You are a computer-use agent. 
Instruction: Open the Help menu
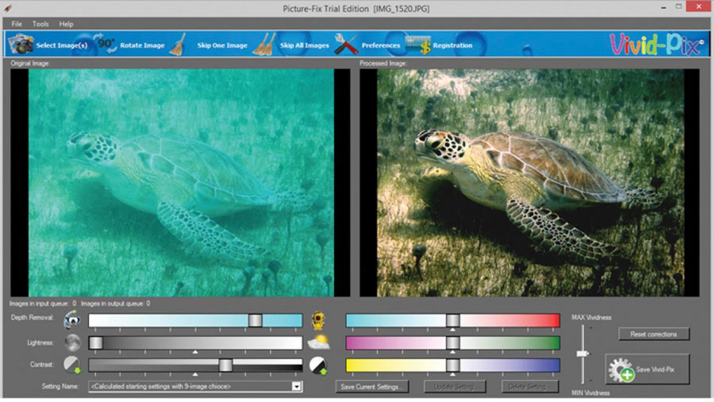click(x=66, y=24)
